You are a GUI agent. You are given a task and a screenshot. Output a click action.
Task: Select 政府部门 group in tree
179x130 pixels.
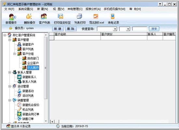tap(33, 58)
